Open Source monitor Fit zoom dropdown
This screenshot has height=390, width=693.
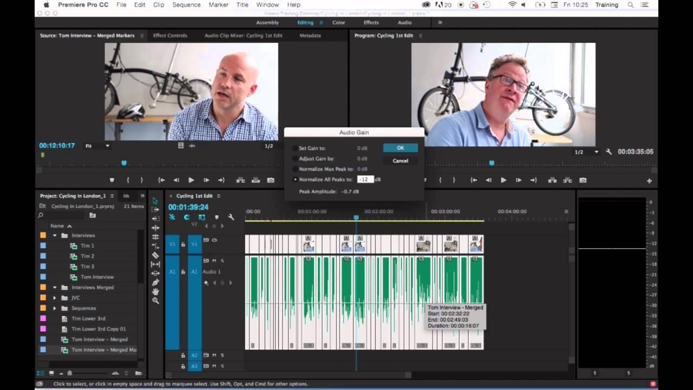tap(97, 146)
